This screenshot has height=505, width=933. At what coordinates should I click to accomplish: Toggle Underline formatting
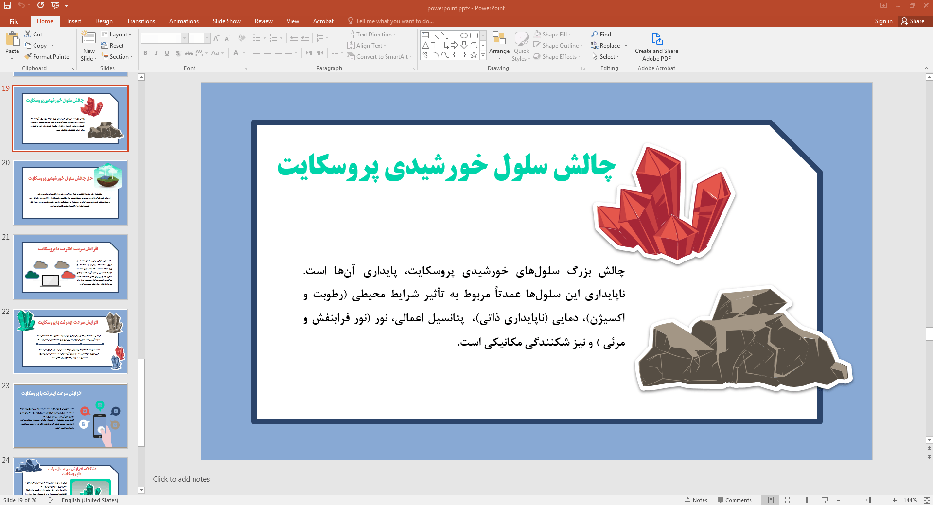[x=167, y=53]
